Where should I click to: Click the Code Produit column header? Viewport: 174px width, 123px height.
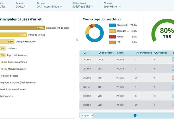[106, 53]
